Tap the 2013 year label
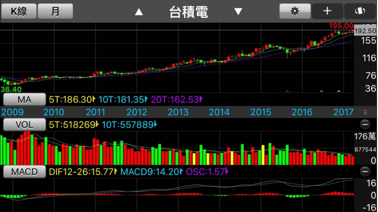This screenshot has height=212, width=378. click(178, 112)
